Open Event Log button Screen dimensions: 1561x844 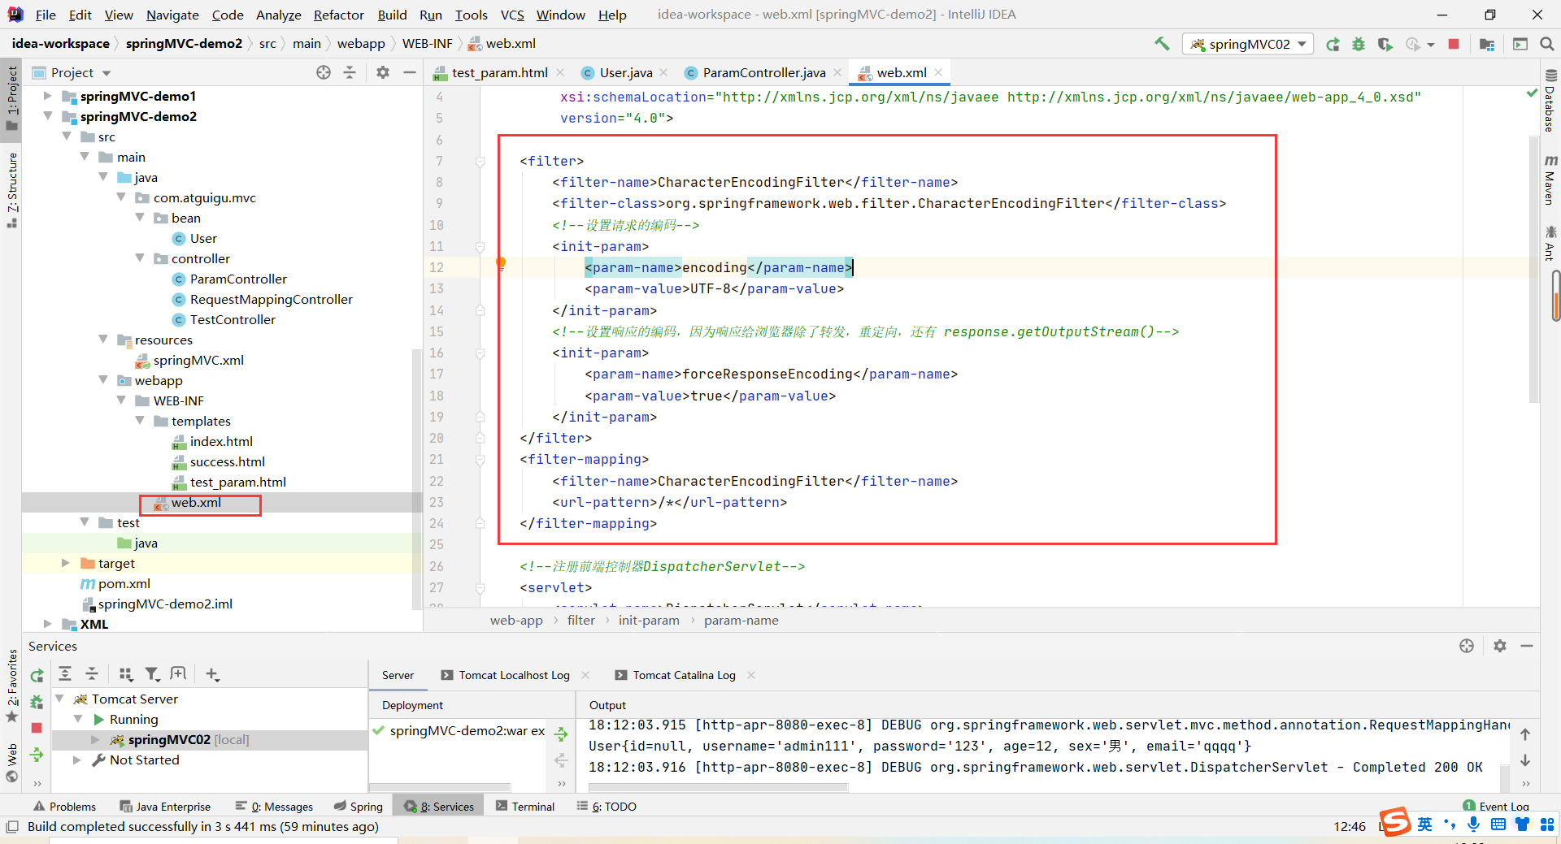pos(1497,806)
